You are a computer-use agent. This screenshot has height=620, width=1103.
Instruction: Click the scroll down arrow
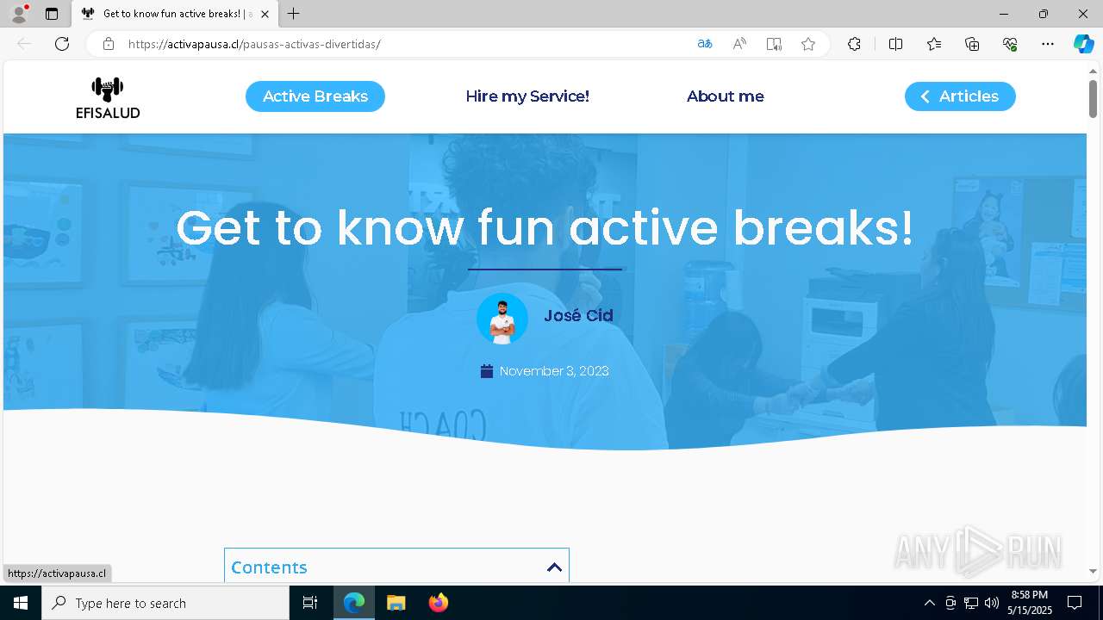(1093, 571)
